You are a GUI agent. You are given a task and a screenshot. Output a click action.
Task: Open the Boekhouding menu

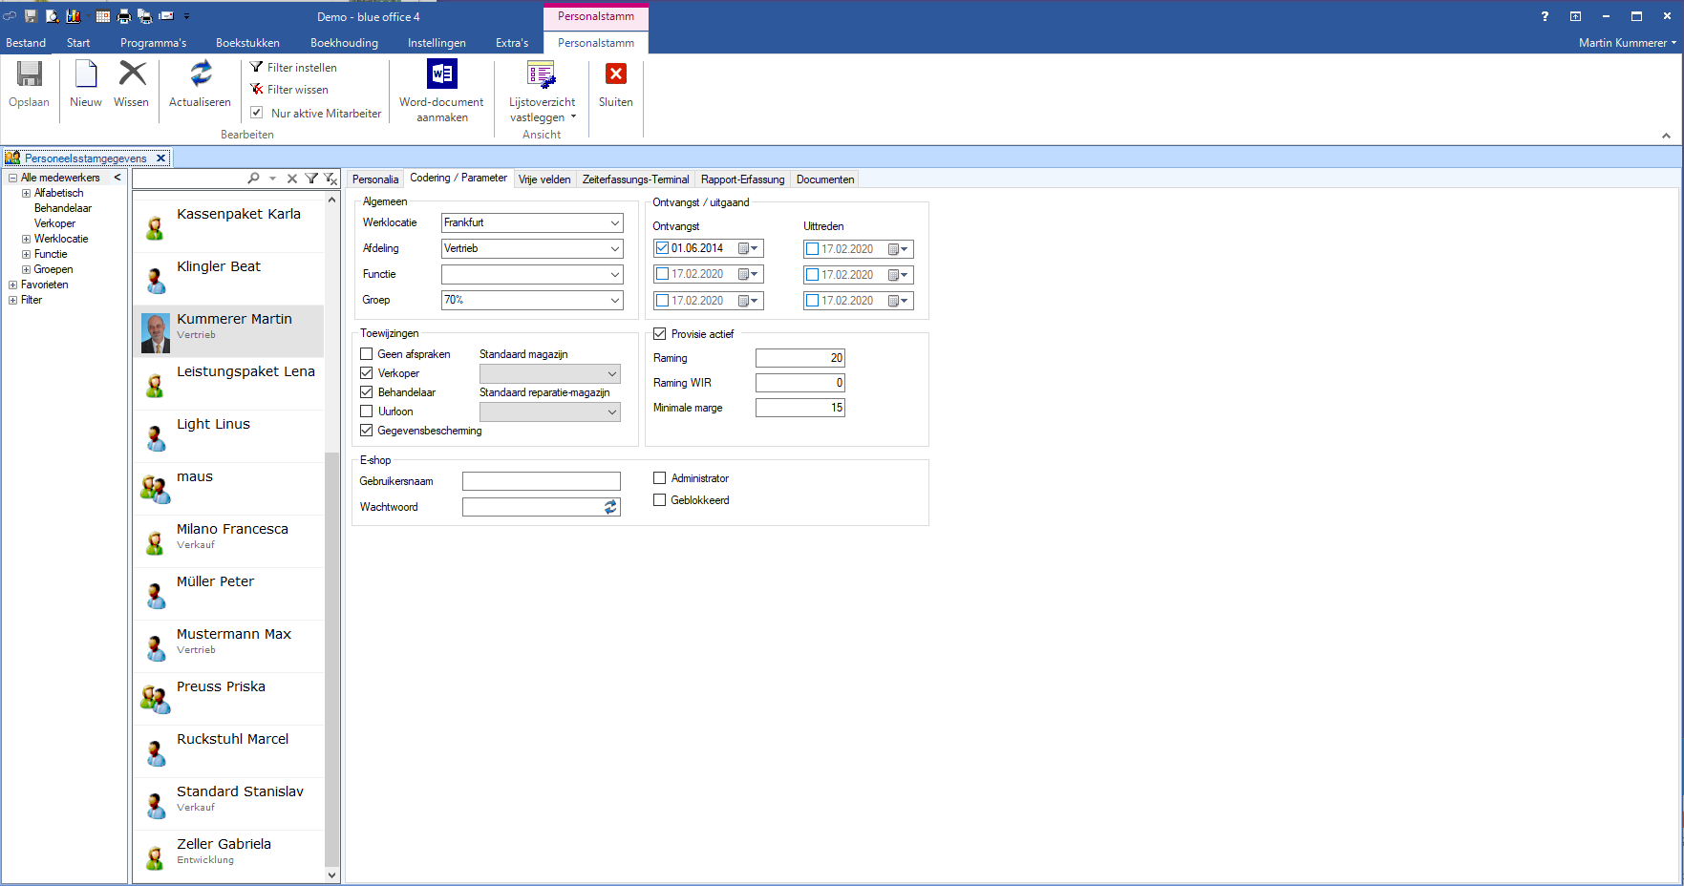344,43
